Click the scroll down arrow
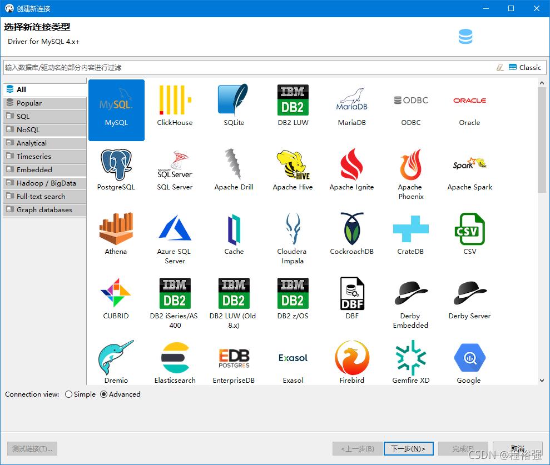Screen dimensions: 550x465 [542, 380]
